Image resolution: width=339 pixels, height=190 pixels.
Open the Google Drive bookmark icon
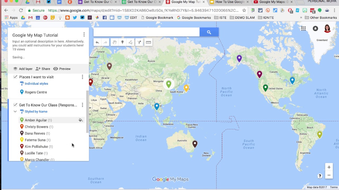pos(23,18)
